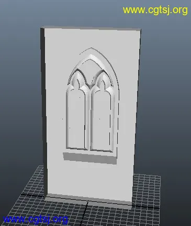The height and width of the screenshot is (226, 191).
Task: Select the top edge of the wall slab
Action: [x=91, y=28]
